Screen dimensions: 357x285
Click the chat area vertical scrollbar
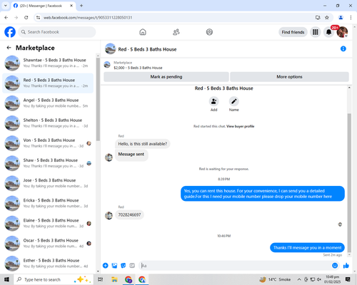click(x=349, y=183)
